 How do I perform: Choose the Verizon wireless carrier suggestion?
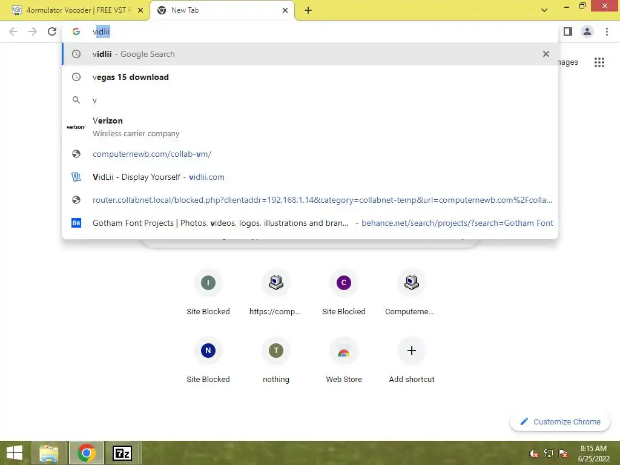coord(310,127)
